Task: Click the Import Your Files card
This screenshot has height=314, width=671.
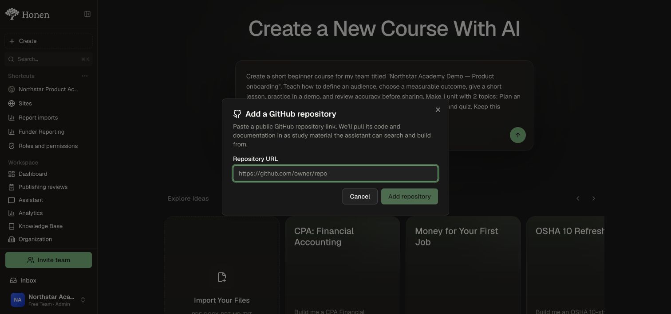Action: [222, 265]
